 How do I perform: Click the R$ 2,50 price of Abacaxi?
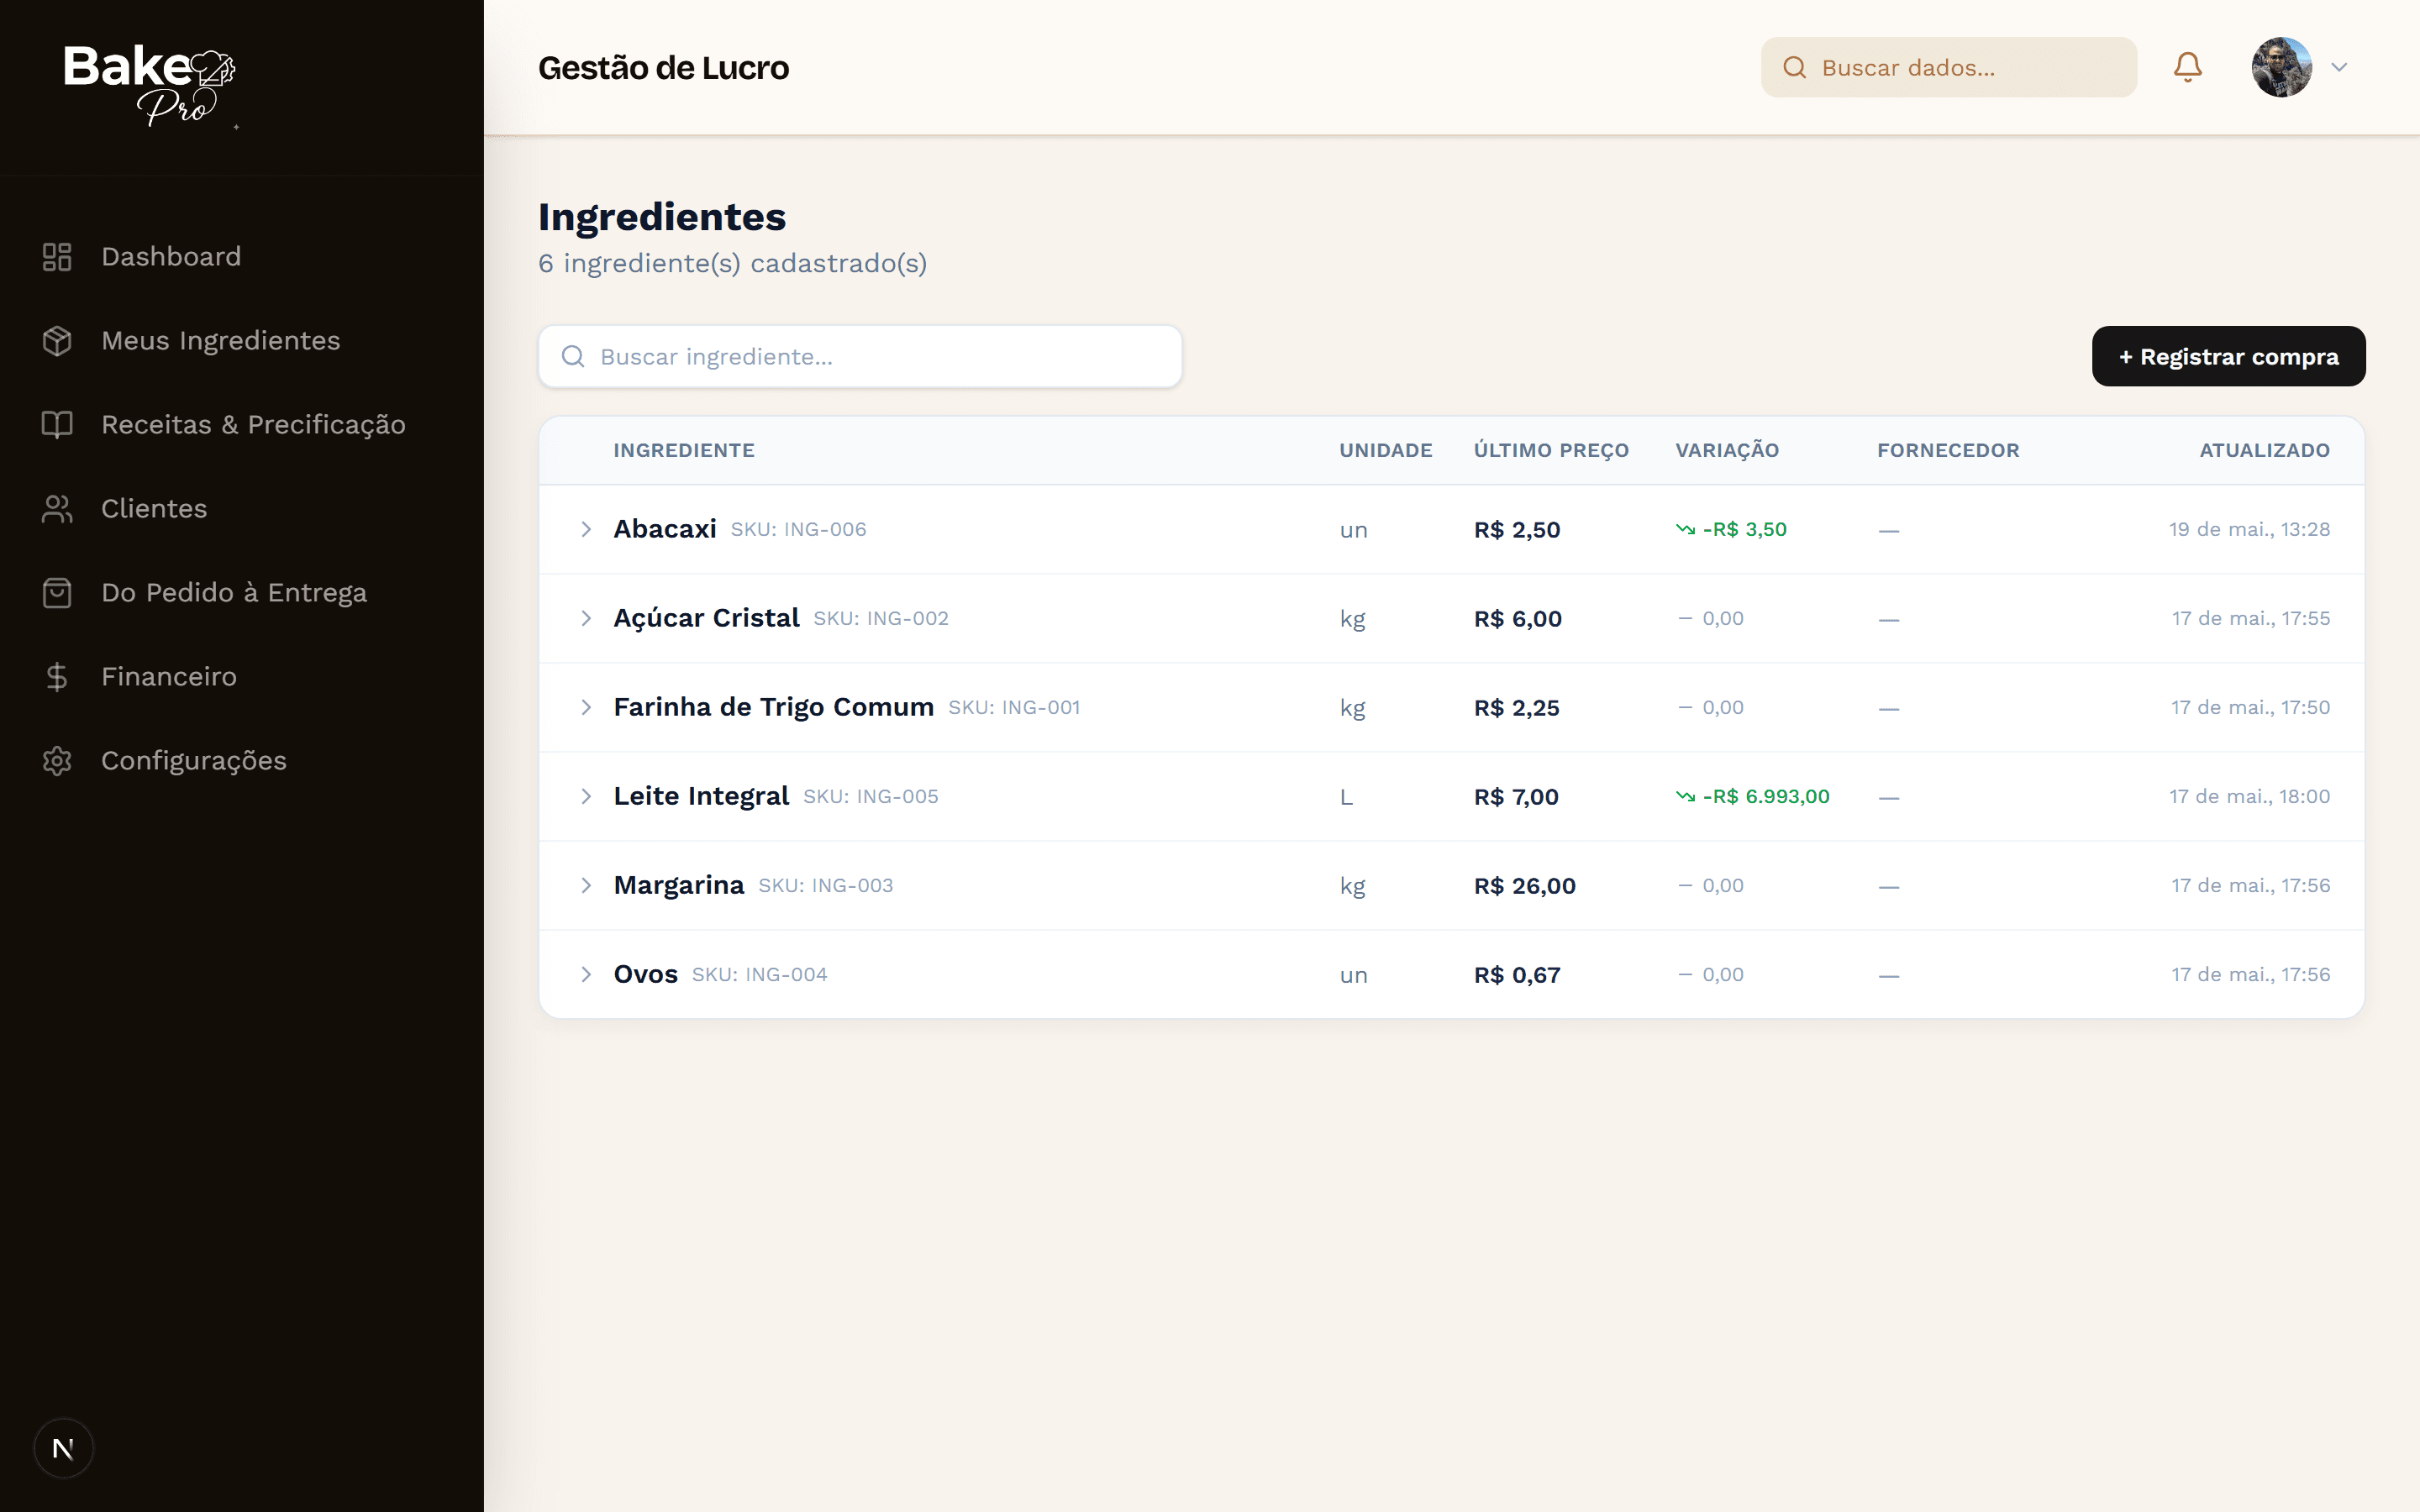pyautogui.click(x=1517, y=530)
